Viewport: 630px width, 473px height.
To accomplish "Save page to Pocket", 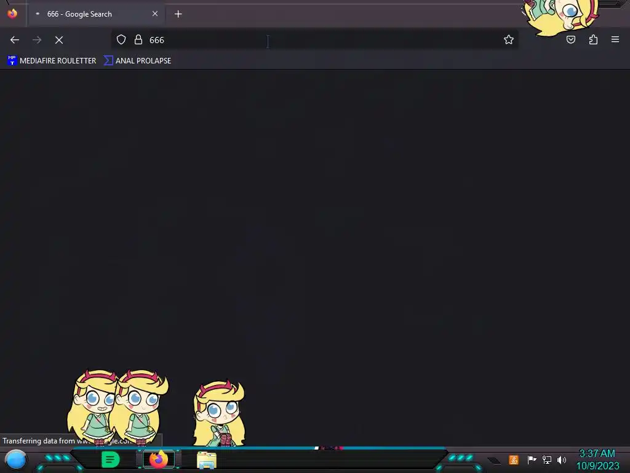I will pyautogui.click(x=571, y=39).
